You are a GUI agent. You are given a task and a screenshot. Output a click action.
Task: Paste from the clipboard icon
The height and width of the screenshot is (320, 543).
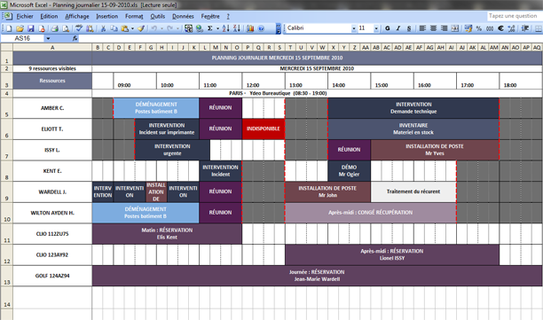(x=125, y=28)
